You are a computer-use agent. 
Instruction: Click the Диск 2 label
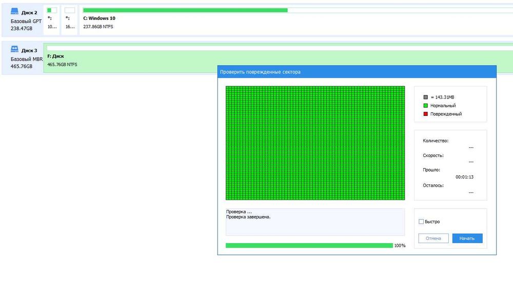(29, 13)
